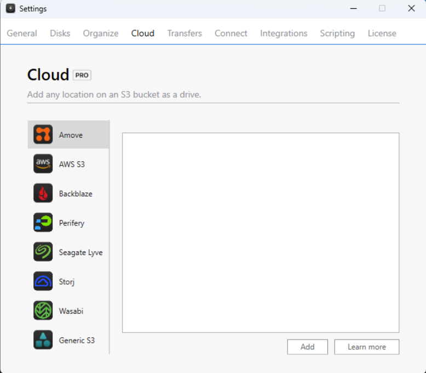Viewport: 426px width, 373px height.
Task: Minimize the Settings window
Action: point(354,8)
